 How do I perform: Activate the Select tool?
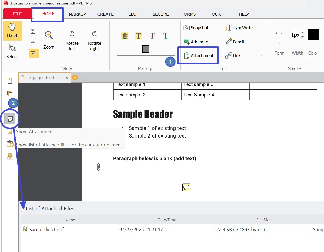point(12,51)
